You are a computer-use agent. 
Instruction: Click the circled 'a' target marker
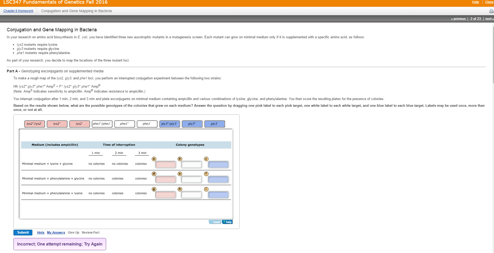pyautogui.click(x=154, y=159)
